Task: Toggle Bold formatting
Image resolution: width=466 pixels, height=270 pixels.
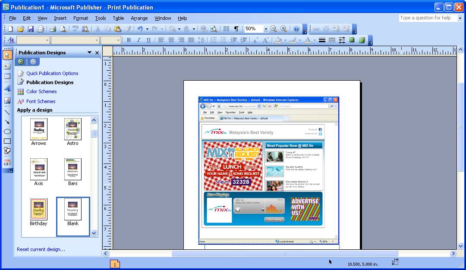Action: (129, 40)
